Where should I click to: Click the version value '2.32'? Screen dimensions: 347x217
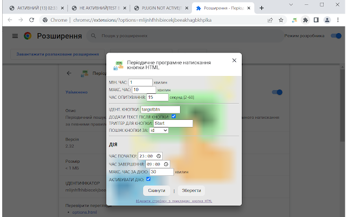[x=70, y=146]
